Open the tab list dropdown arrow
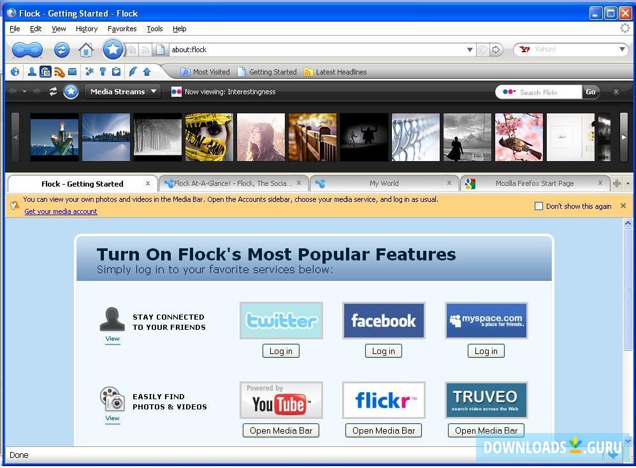636x468 pixels. [628, 183]
